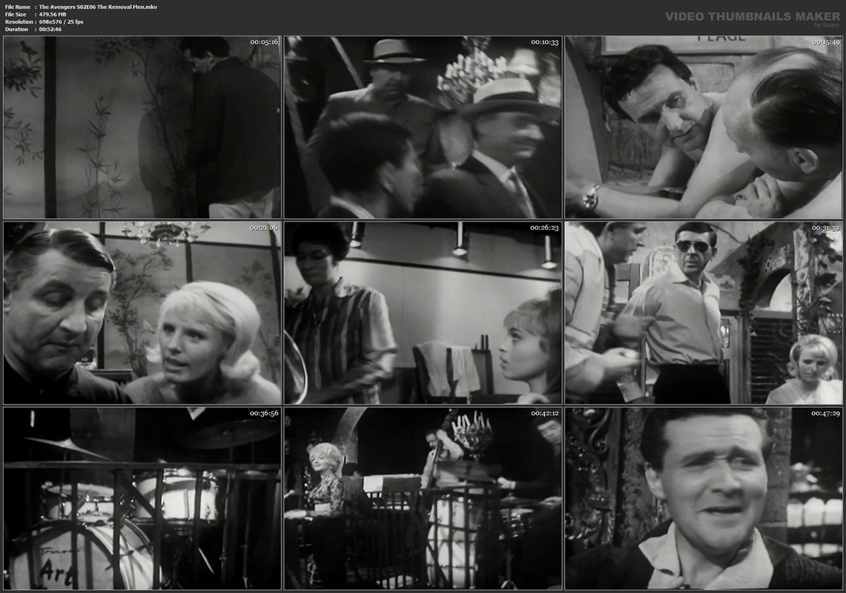The image size is (846, 593).
Task: Select the thumbnail at 00:47:29
Action: [704, 499]
